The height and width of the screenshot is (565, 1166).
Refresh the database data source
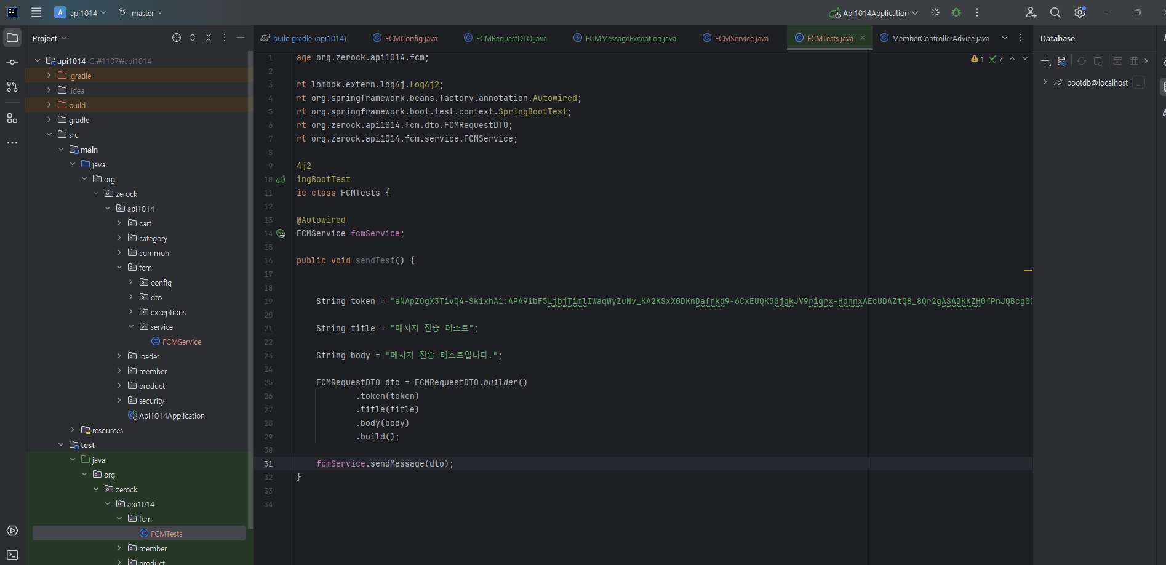(x=1082, y=61)
